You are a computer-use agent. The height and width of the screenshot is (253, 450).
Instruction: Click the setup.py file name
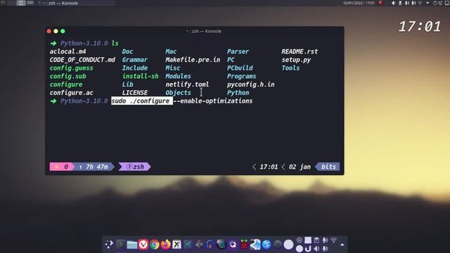coord(296,60)
